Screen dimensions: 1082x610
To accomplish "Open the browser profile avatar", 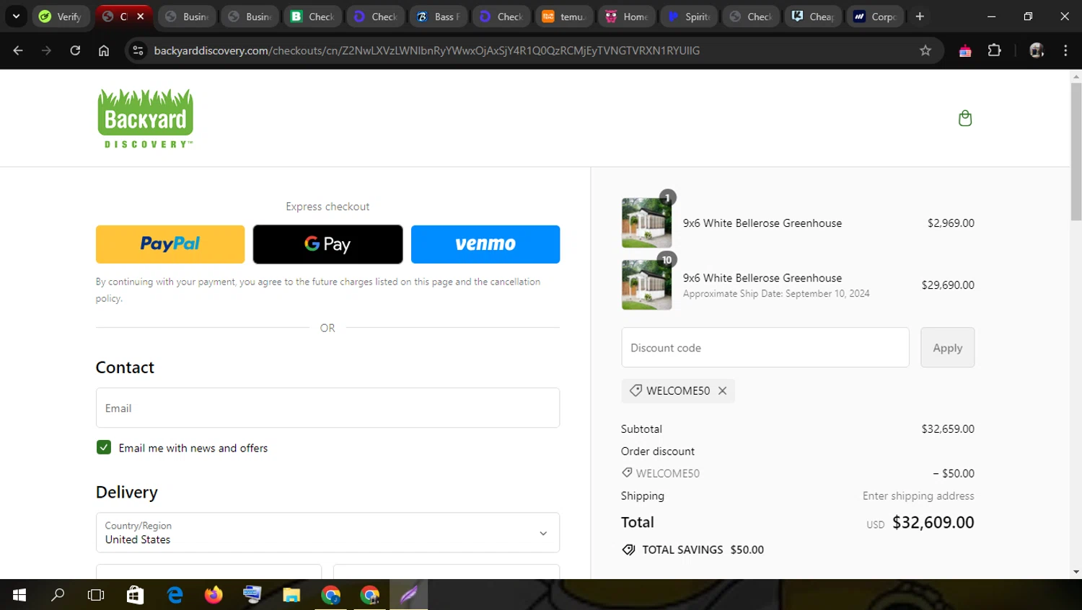I will coord(1037,50).
